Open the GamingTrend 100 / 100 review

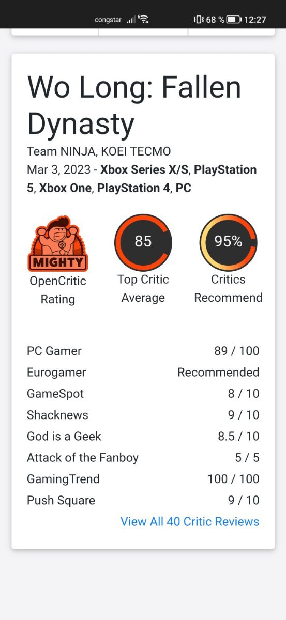pyautogui.click(x=143, y=479)
